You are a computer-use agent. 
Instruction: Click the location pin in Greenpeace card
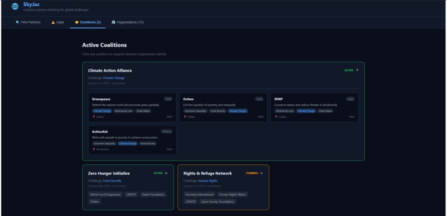[94, 117]
